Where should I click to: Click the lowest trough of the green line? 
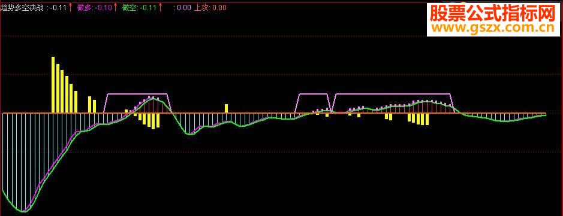(23, 211)
